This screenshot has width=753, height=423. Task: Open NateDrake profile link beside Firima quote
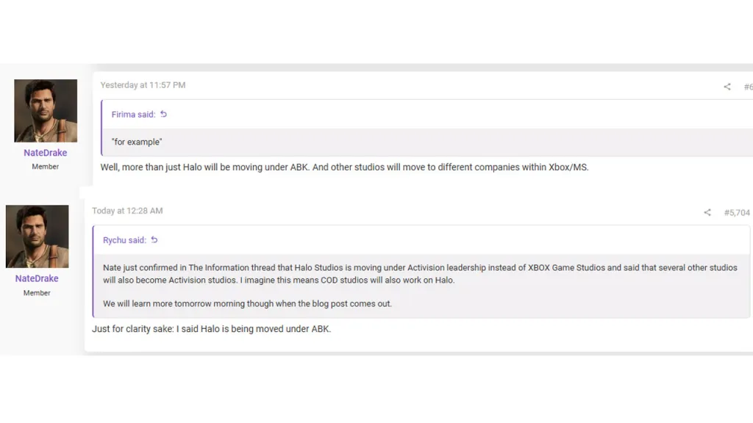tap(45, 153)
